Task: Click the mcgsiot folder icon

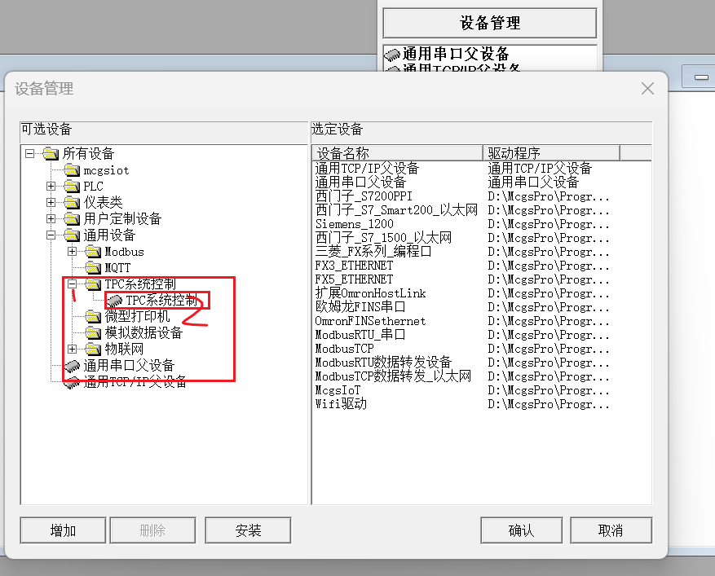Action: 73,170
